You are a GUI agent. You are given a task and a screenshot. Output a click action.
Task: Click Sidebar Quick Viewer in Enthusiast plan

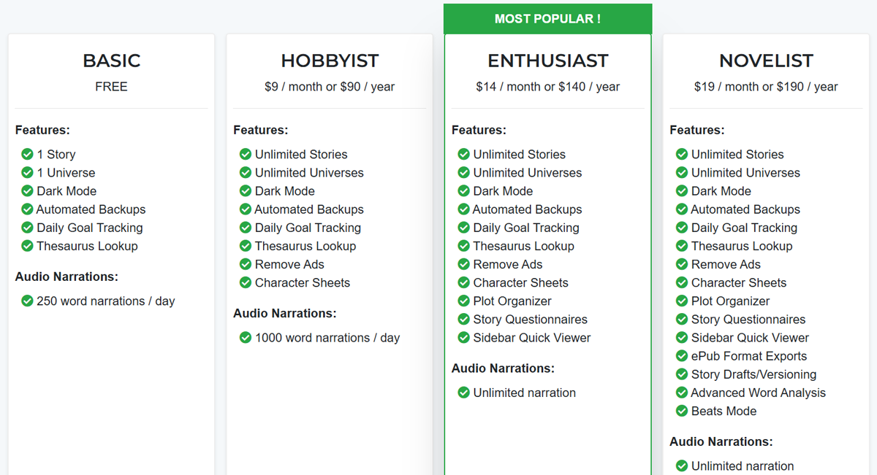click(532, 338)
